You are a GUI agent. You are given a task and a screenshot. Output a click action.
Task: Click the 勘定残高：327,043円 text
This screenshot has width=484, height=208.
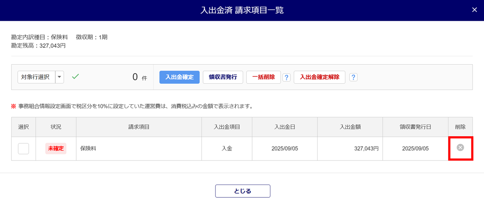[x=39, y=46]
